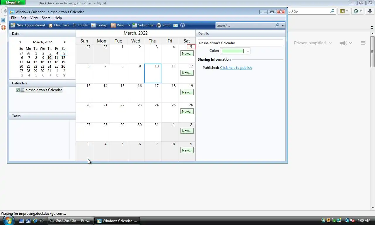Select day 5 in mini calendar's first March week
The image size is (375, 225).
tap(64, 53)
